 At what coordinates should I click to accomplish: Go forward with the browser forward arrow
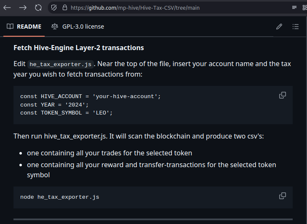click(23, 8)
